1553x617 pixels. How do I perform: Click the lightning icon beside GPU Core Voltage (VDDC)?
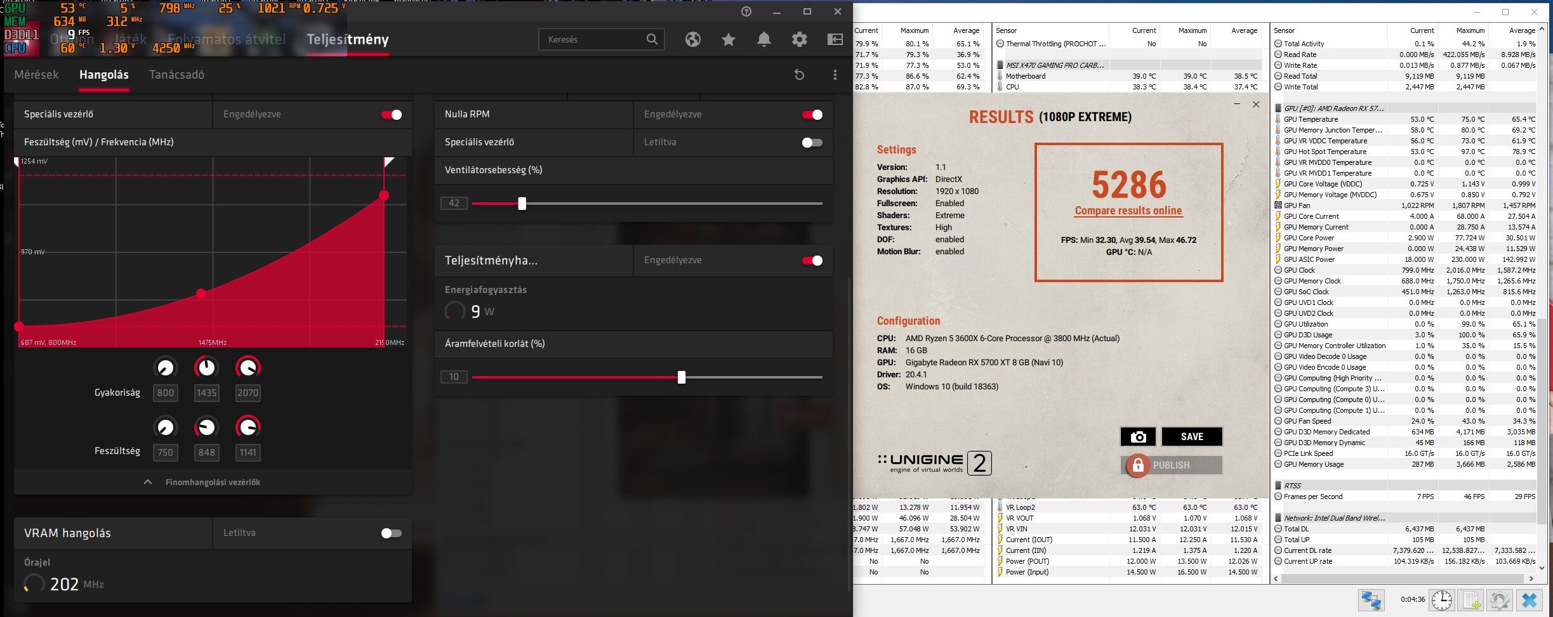coord(1278,184)
